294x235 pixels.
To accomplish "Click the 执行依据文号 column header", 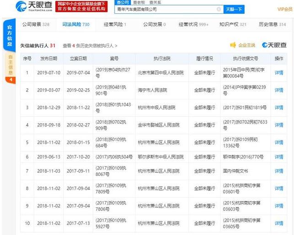I will pyautogui.click(x=246, y=59).
